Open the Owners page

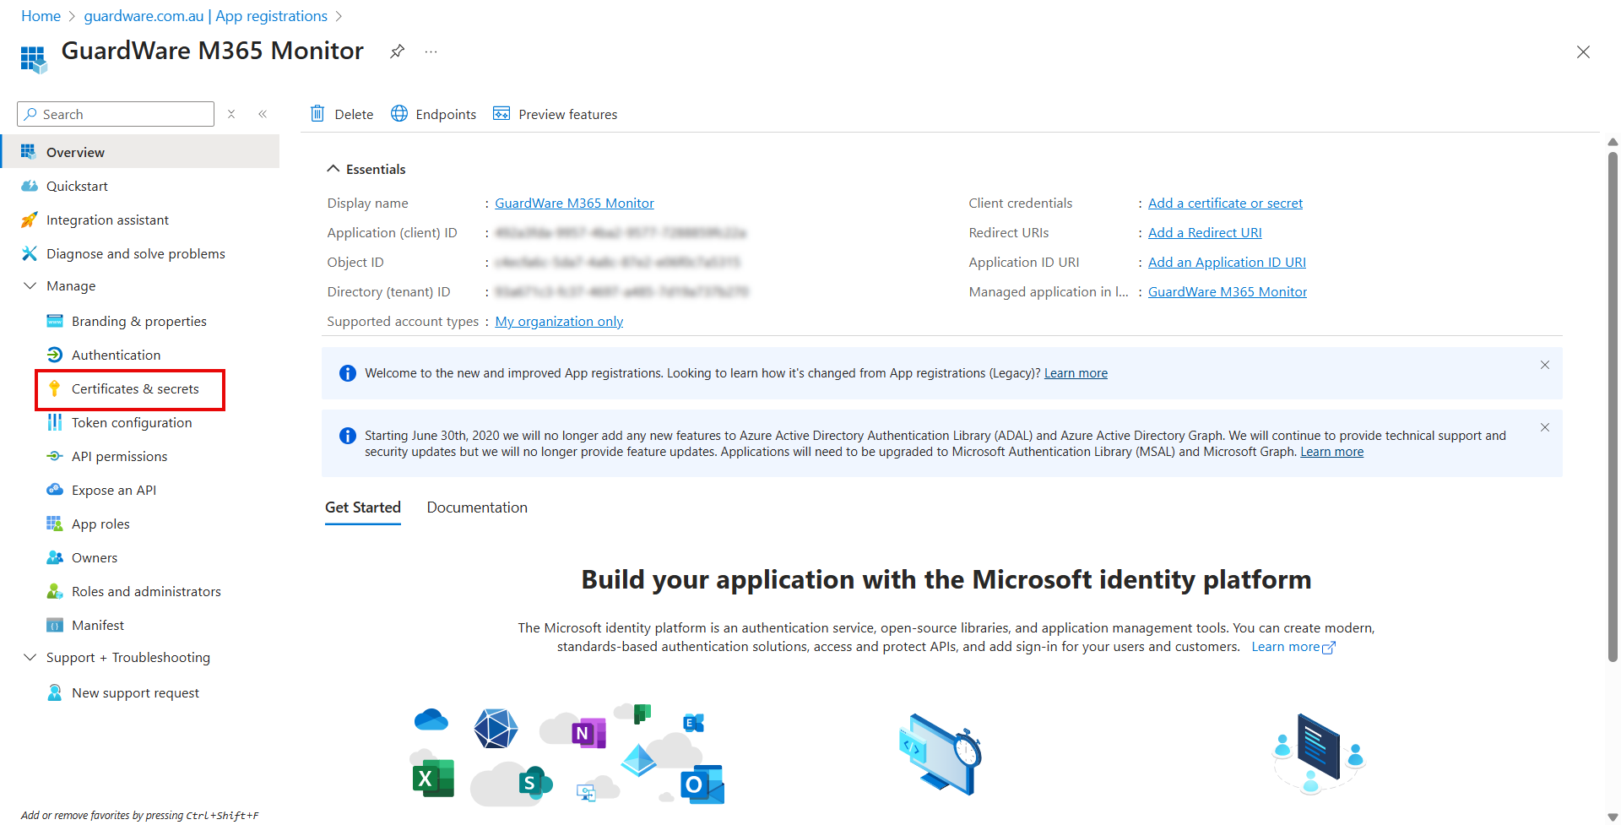tap(95, 557)
